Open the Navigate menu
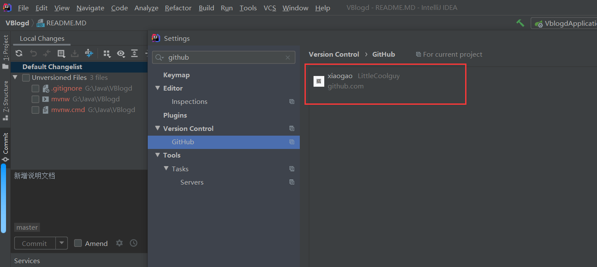This screenshot has height=267, width=597. 90,8
